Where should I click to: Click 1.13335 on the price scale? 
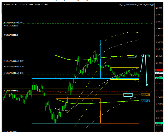(159, 125)
